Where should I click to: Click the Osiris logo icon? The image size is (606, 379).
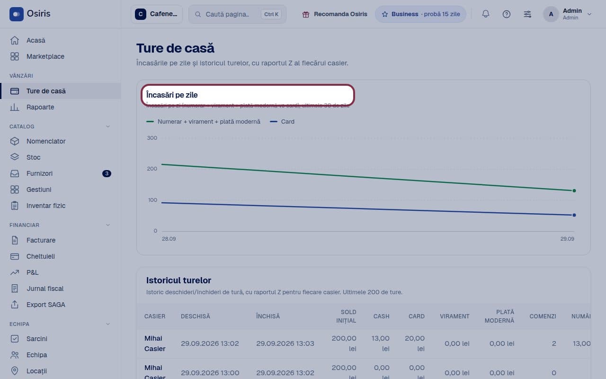click(x=17, y=14)
